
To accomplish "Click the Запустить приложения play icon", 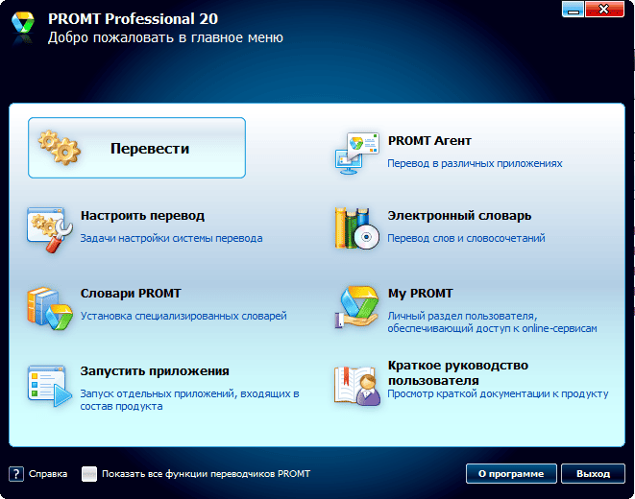I will click(50, 386).
